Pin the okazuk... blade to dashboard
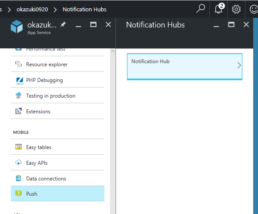The width and height of the screenshot is (258, 214). pos(63,24)
